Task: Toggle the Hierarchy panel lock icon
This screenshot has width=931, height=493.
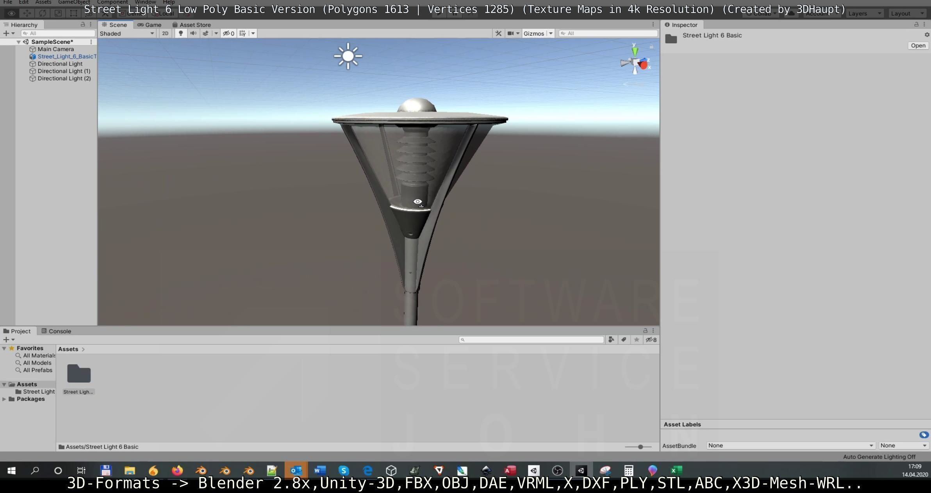Action: tap(83, 25)
